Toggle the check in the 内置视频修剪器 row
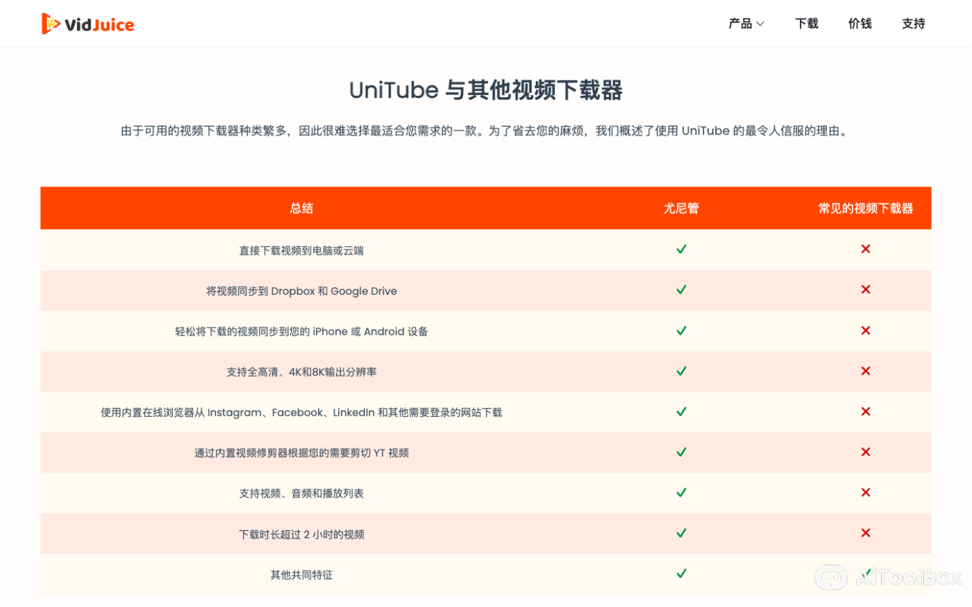 pos(681,452)
